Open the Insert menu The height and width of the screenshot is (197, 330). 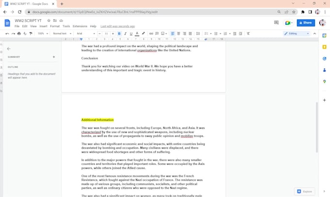[43, 26]
